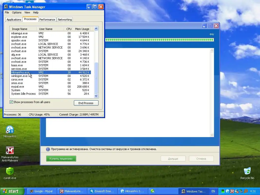The width and height of the screenshot is (260, 195).
Task: Switch to the Performance tab
Action: [47, 20]
